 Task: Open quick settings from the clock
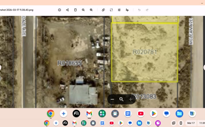(x=202, y=123)
